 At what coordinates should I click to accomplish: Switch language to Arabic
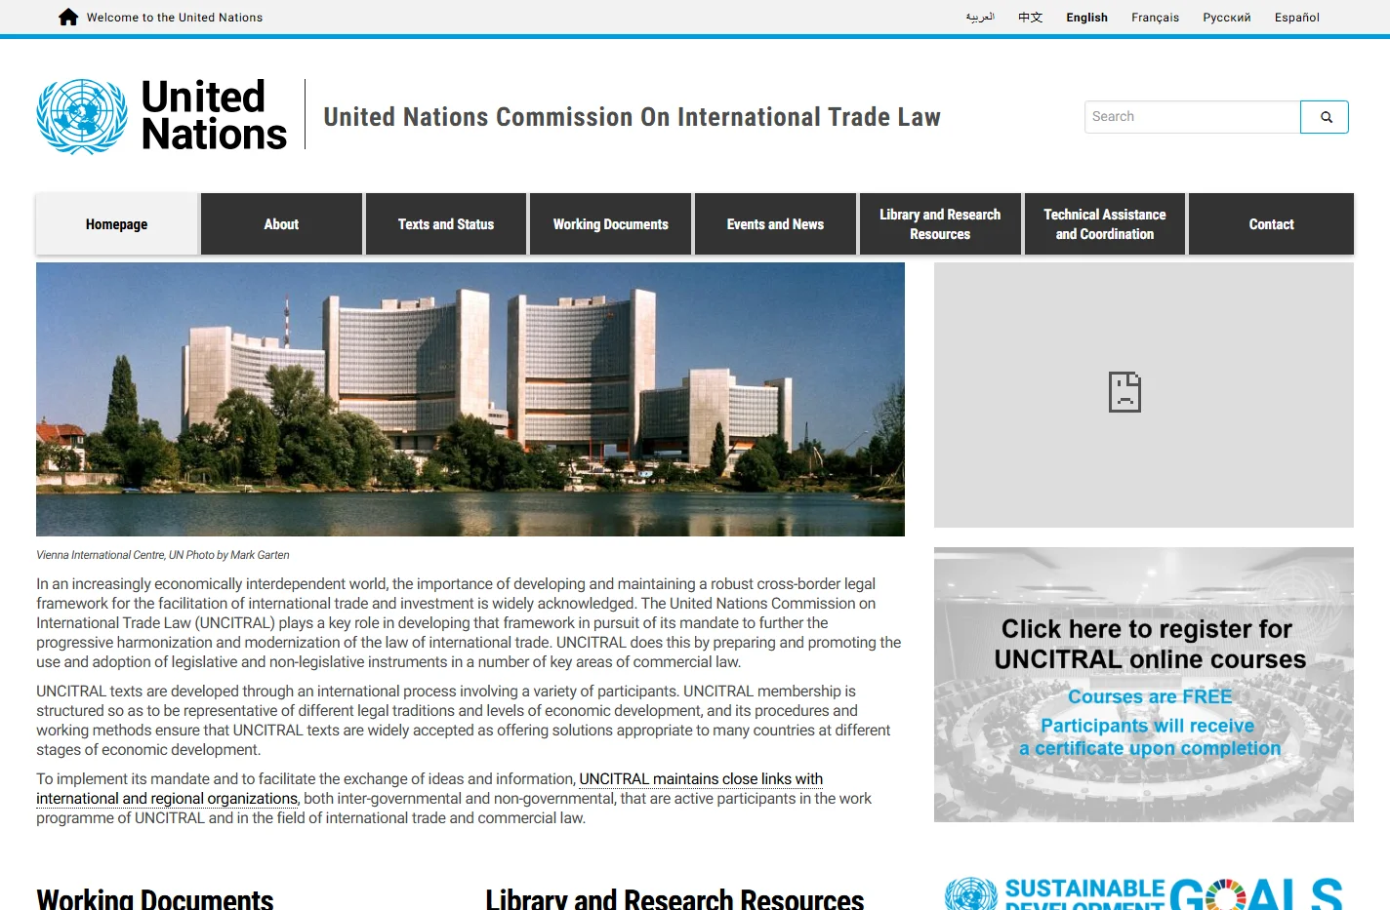(980, 18)
